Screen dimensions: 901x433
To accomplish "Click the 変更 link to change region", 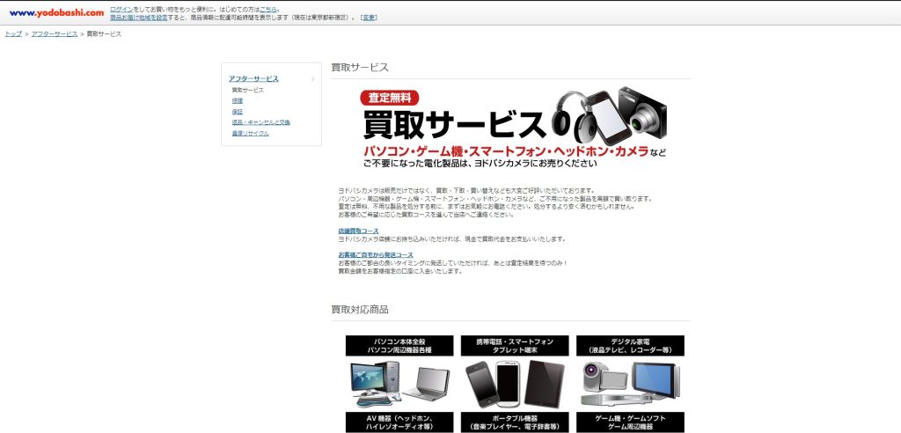I will pos(369,18).
